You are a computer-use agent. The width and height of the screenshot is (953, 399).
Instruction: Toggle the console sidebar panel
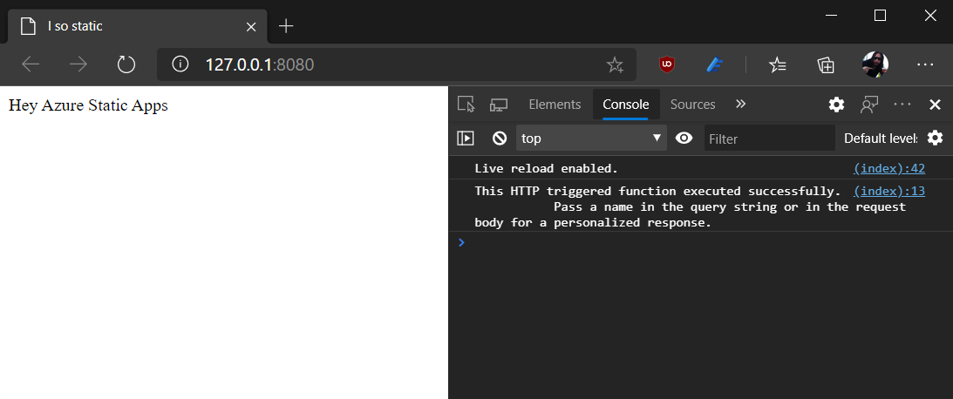coord(466,139)
